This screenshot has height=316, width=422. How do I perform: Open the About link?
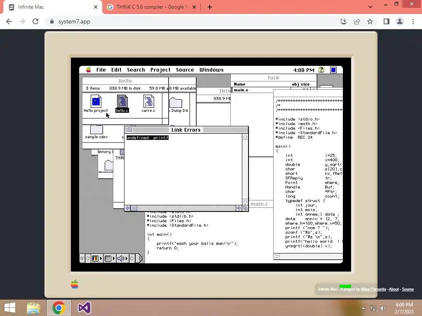pos(394,289)
